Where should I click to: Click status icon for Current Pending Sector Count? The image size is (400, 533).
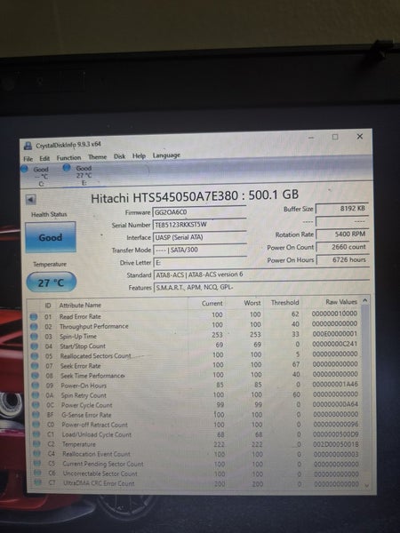pyautogui.click(x=37, y=464)
